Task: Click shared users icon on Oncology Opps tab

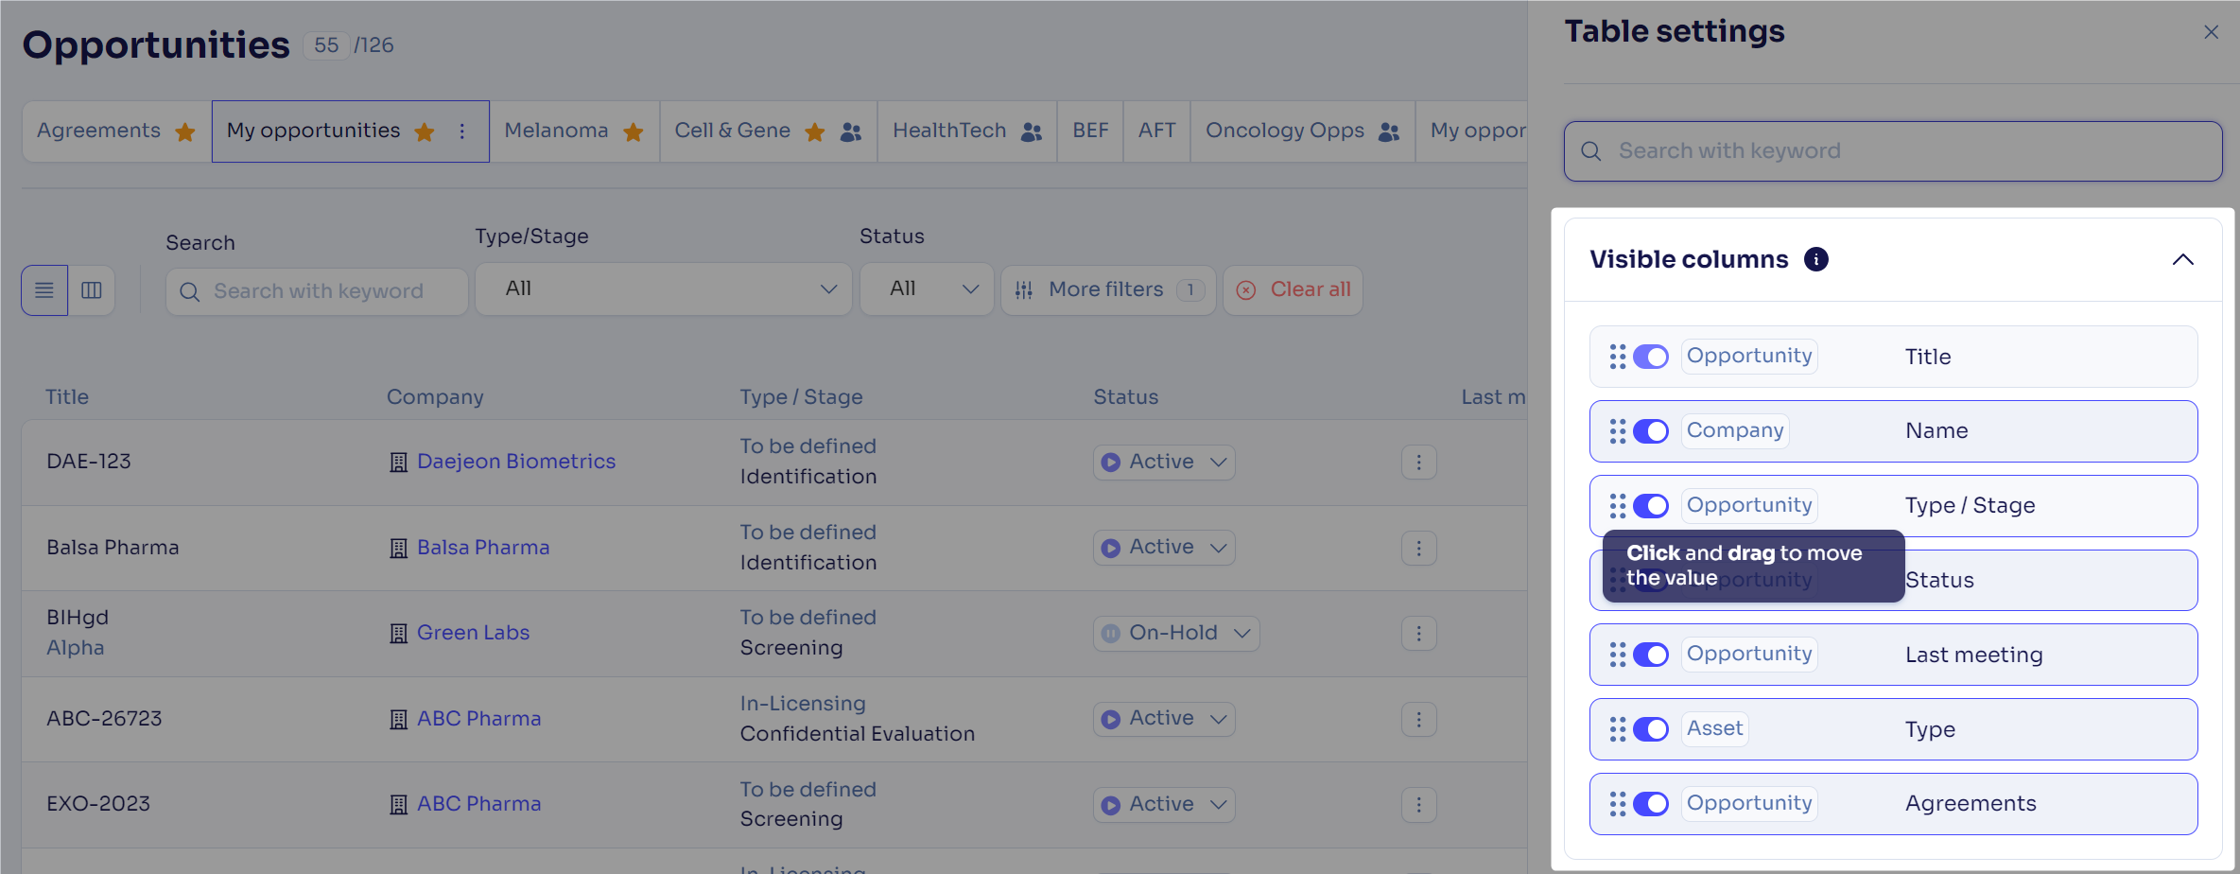Action: tap(1389, 131)
